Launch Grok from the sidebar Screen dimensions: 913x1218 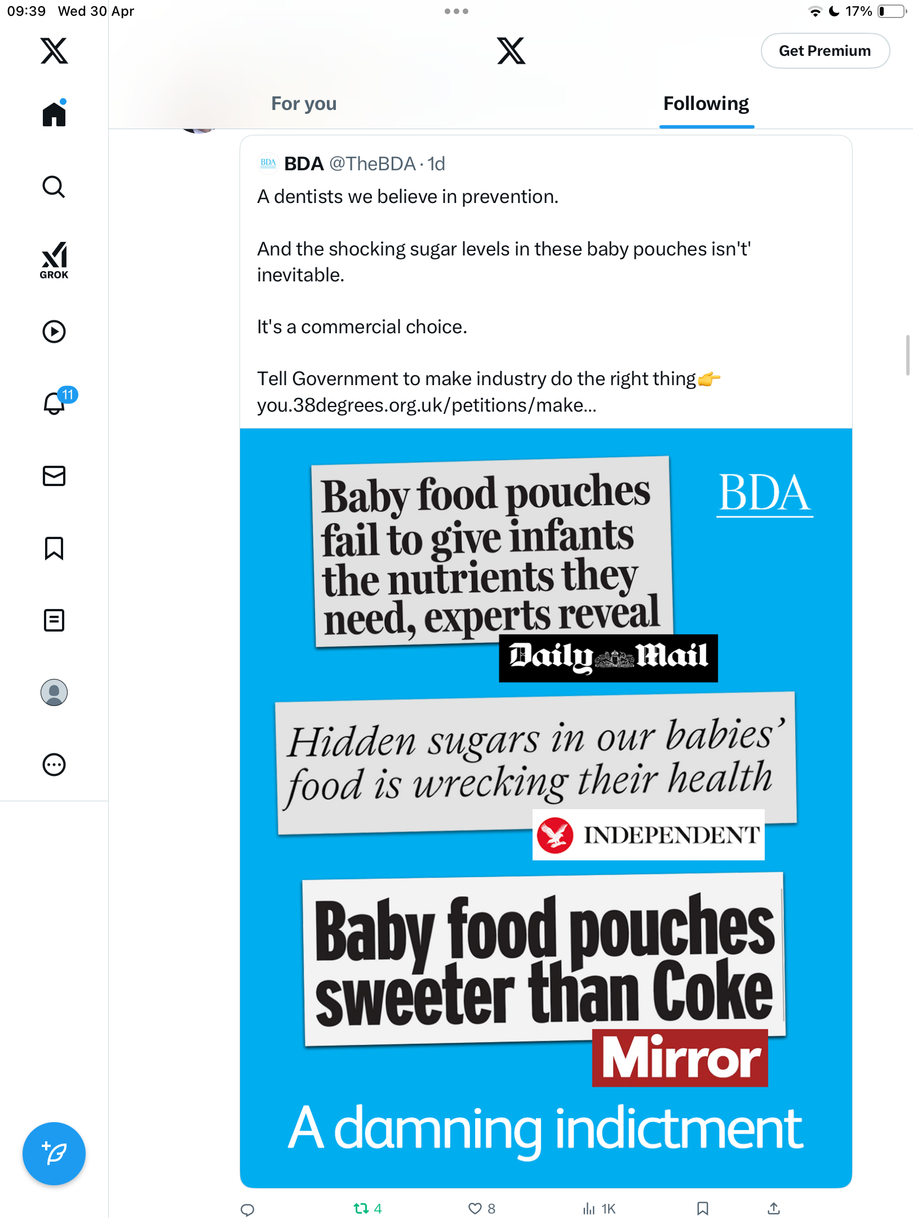point(54,260)
